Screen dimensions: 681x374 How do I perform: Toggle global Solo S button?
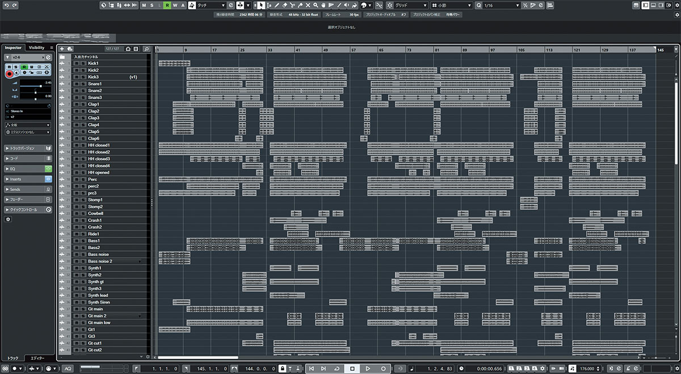click(x=152, y=5)
